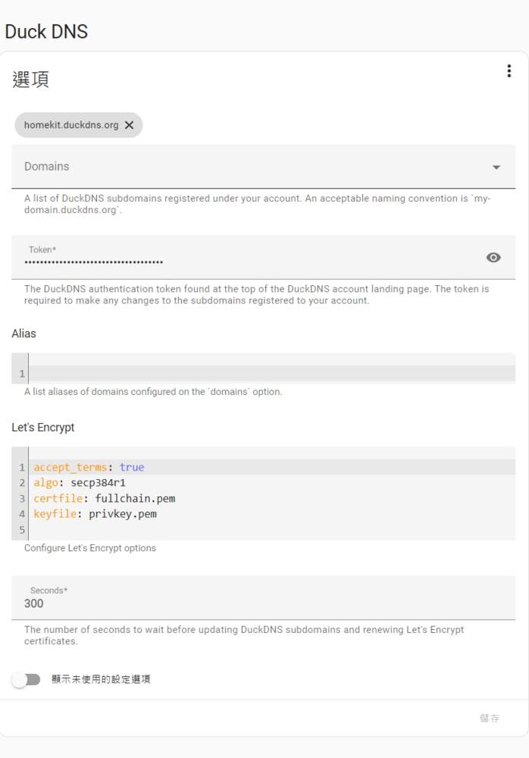Remove the homekit.duckdns.org chip with X
The width and height of the screenshot is (529, 758).
(x=130, y=125)
